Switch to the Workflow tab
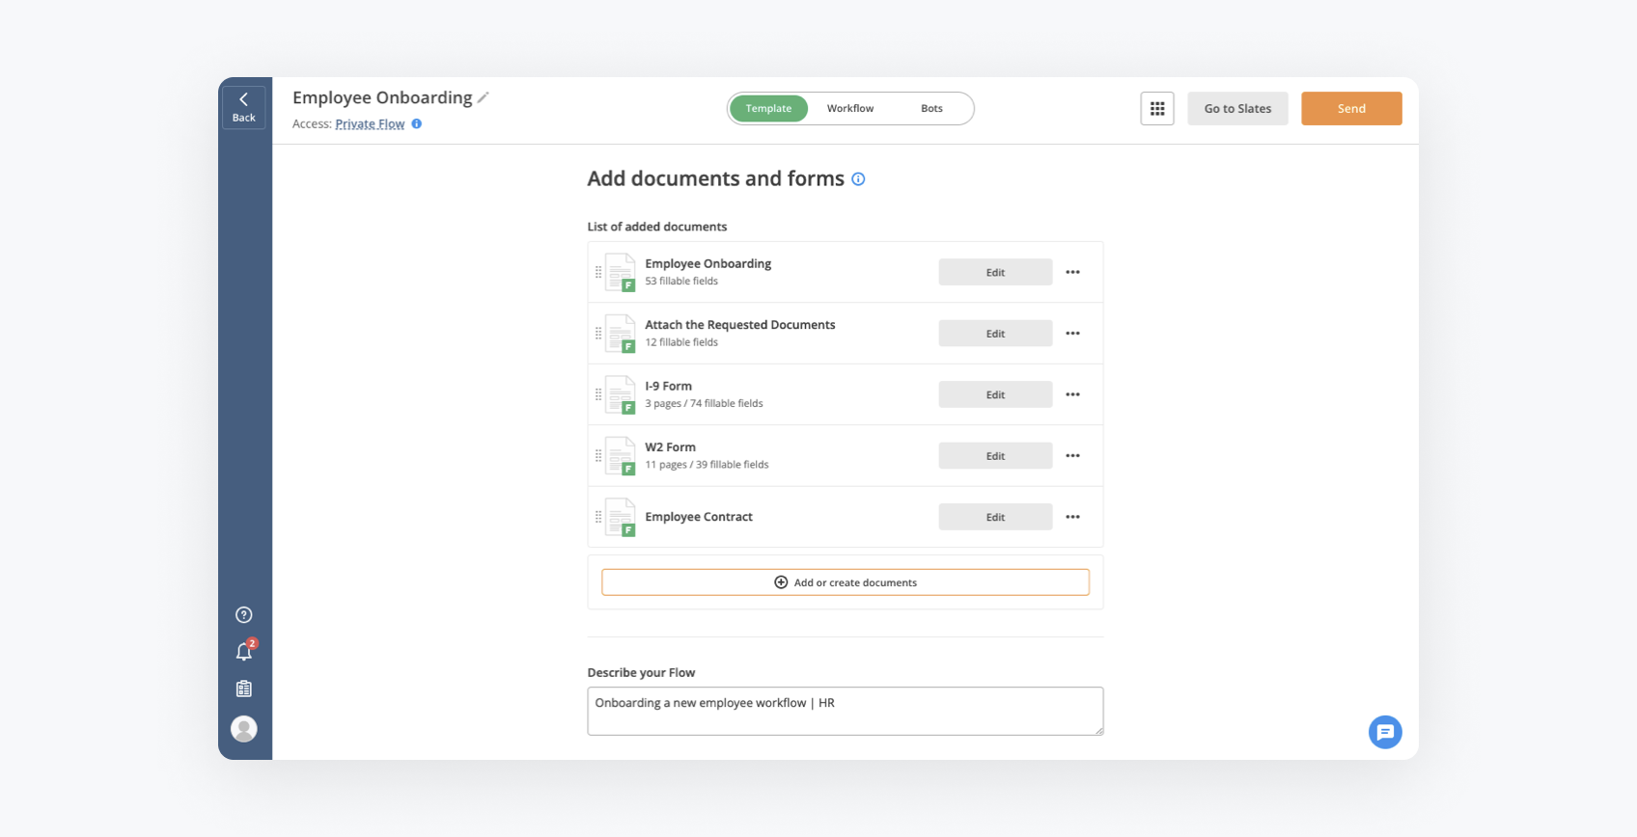Viewport: 1637px width, 837px height. coord(849,109)
